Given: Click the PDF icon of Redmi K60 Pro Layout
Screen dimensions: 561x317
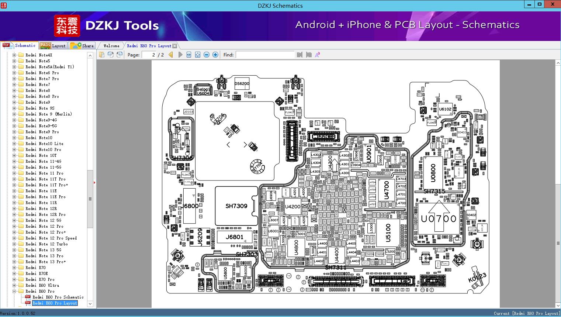Looking at the screenshot, I should click(28, 303).
